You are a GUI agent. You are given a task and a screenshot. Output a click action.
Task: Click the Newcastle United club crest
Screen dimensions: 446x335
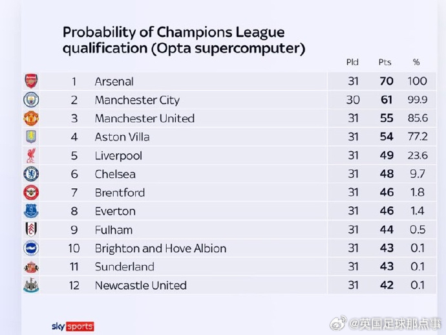[x=31, y=285]
